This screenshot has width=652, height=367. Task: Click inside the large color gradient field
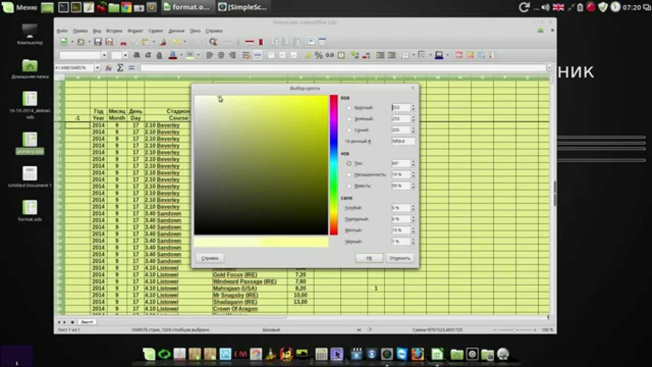click(x=261, y=165)
